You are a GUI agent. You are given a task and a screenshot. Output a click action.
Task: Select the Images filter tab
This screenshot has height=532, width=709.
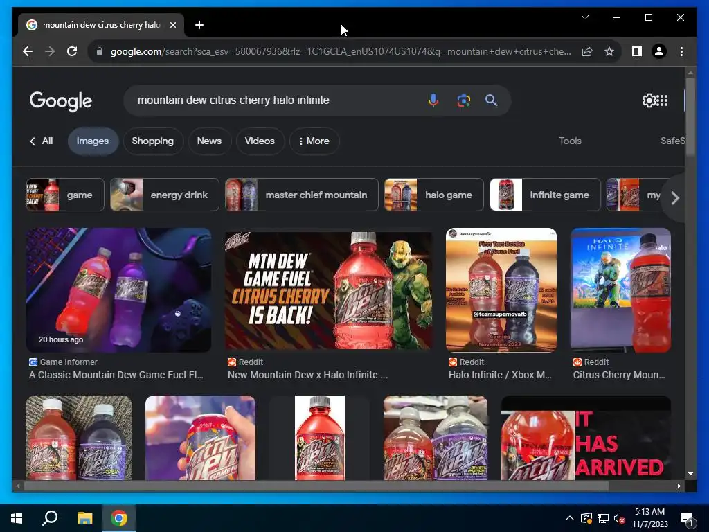(93, 141)
